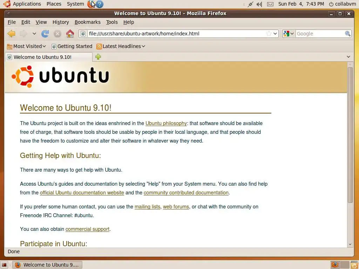Click the page identity icon in address bar
Screen dimensions: 359x269
[x=83, y=34]
